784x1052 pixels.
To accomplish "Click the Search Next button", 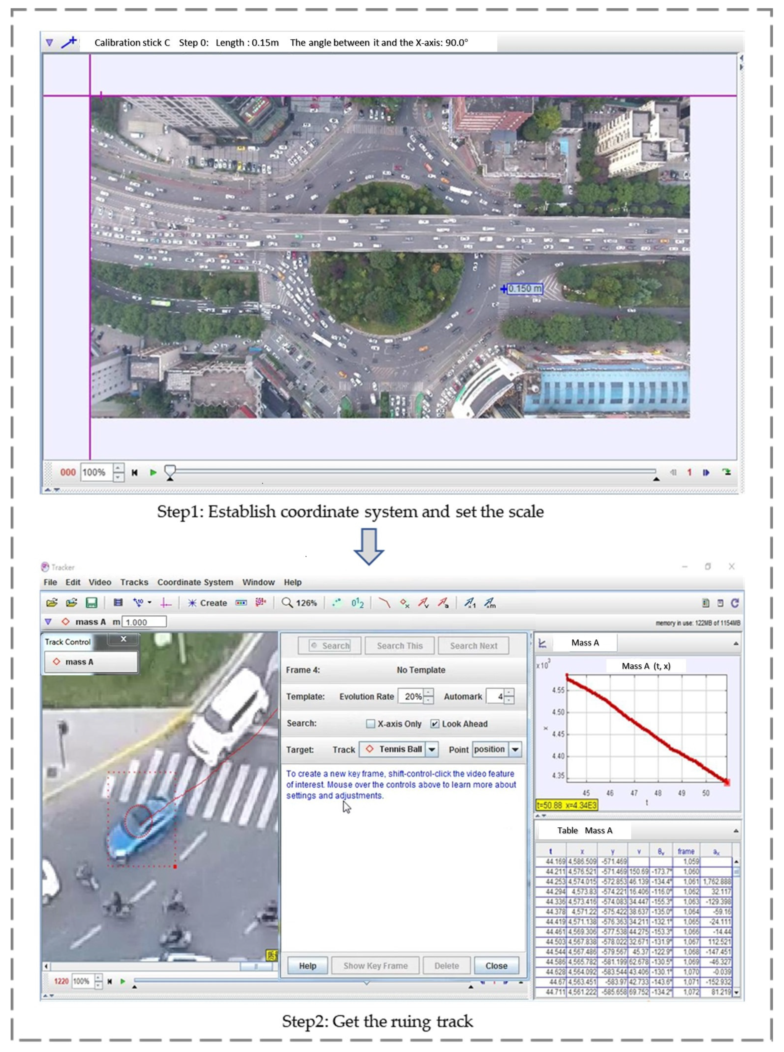I will [x=473, y=646].
